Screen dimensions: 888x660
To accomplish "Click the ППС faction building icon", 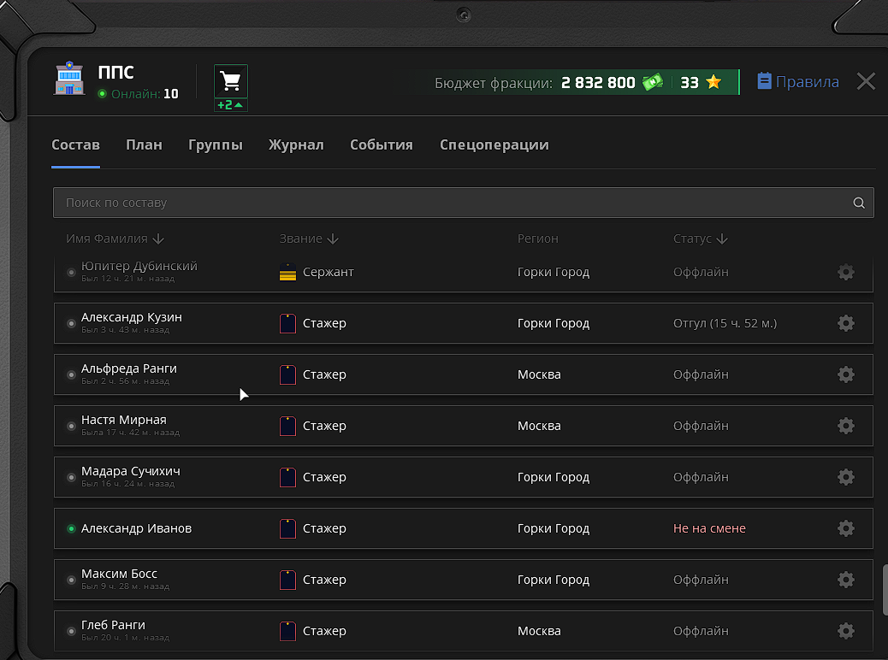I will point(71,80).
